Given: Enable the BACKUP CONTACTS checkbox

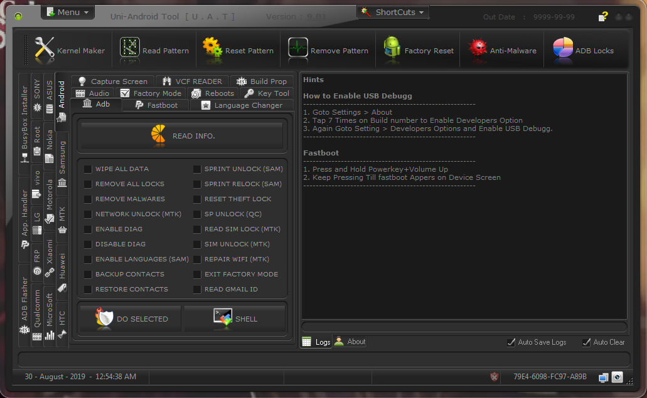Looking at the screenshot, I should coord(87,274).
